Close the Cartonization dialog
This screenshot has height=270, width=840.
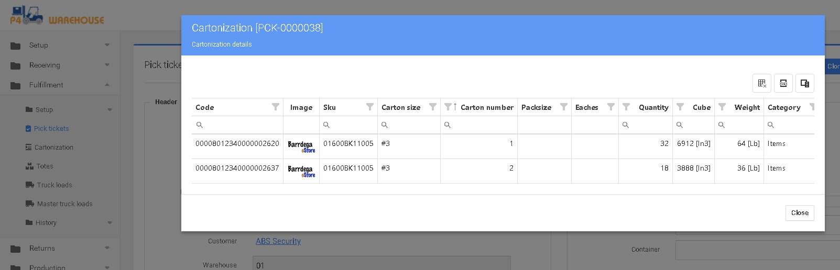799,213
